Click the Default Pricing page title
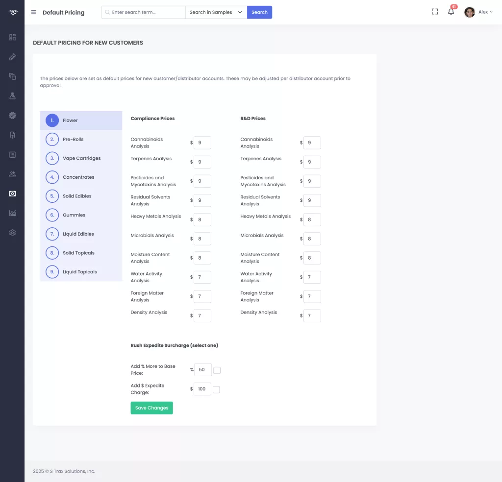The width and height of the screenshot is (502, 482). tap(63, 12)
